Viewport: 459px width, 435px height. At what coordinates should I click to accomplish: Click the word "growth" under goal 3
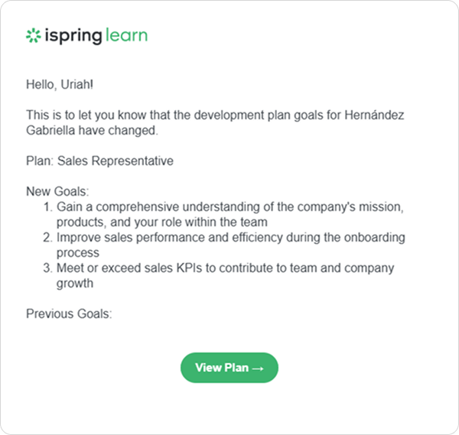pos(75,284)
